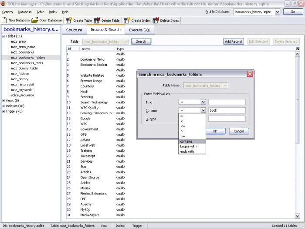Select moz_historyvisit table in the tree
The width and height of the screenshot is (305, 229).
coord(23,84)
